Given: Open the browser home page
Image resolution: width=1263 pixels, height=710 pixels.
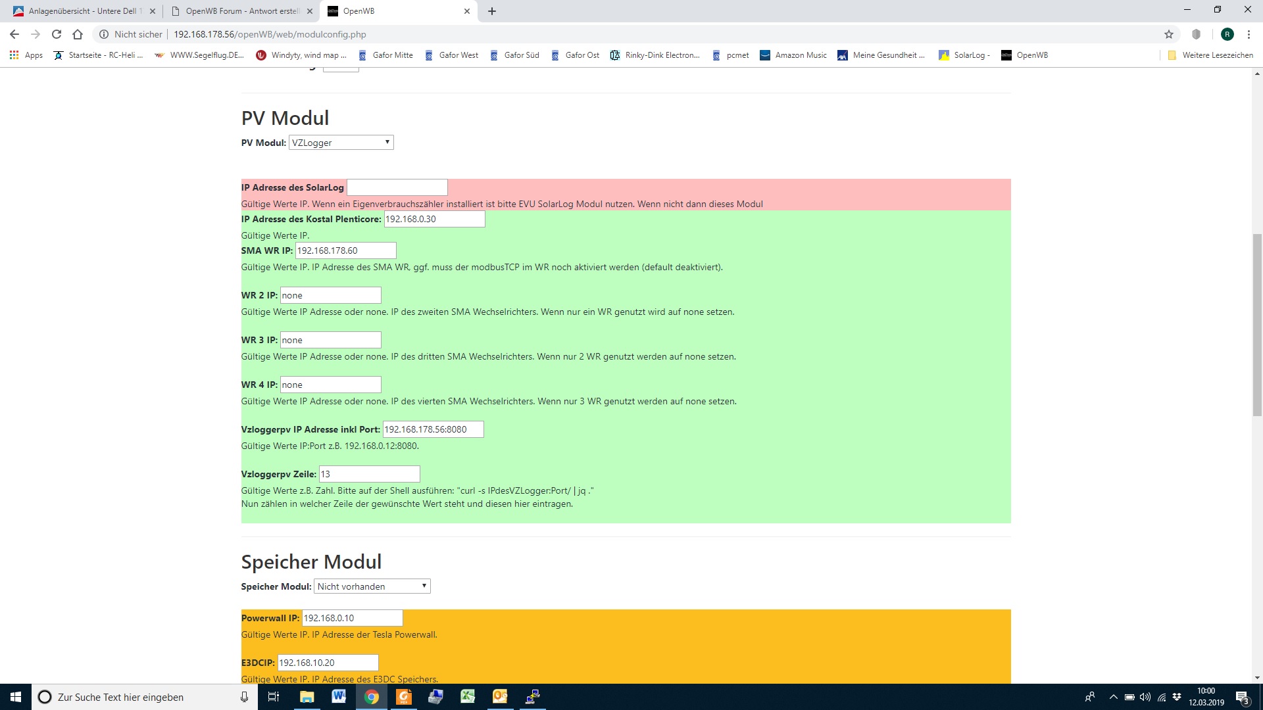Looking at the screenshot, I should (x=78, y=34).
